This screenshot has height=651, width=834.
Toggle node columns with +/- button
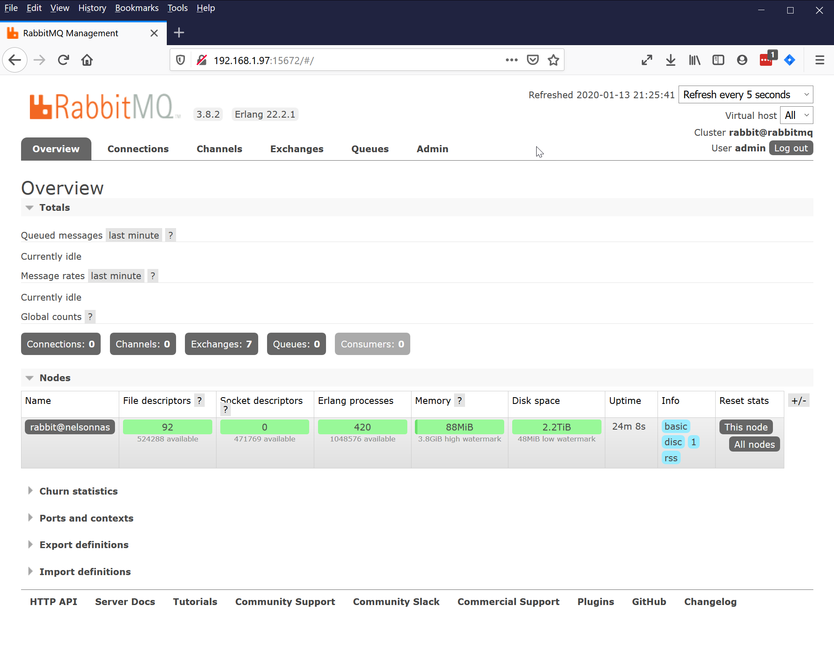pyautogui.click(x=798, y=401)
